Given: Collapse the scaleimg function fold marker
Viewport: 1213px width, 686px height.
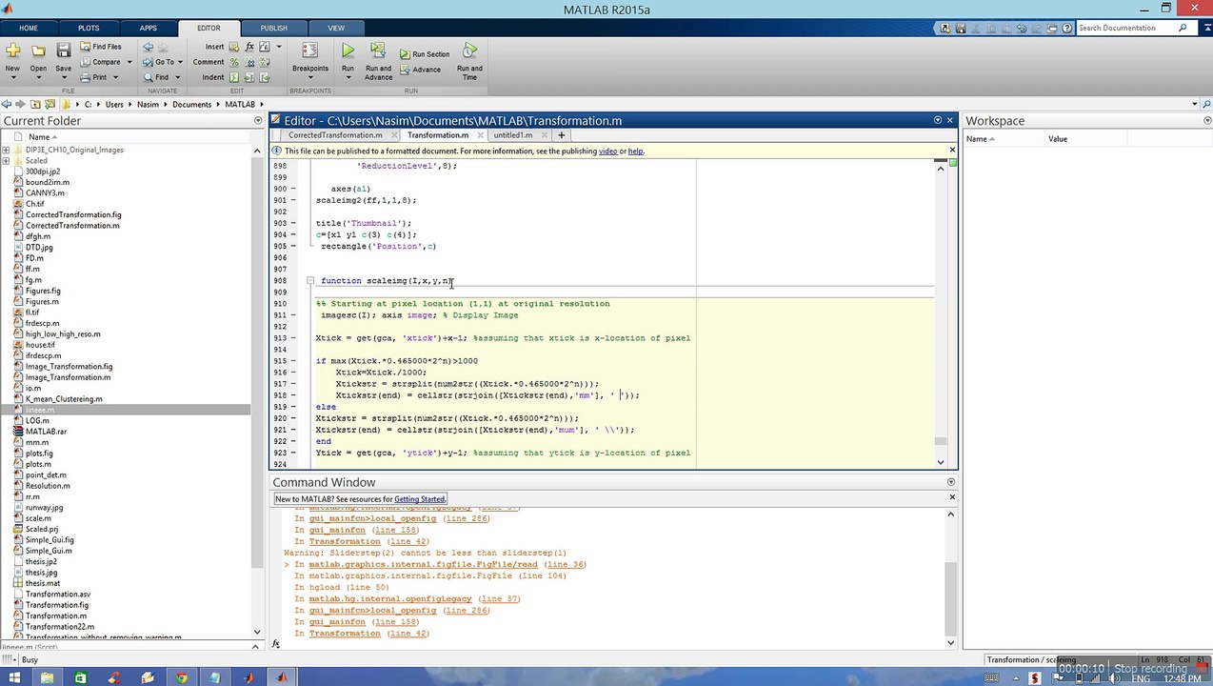Looking at the screenshot, I should pos(310,280).
